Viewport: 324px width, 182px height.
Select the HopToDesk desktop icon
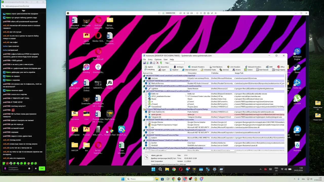coord(110,116)
